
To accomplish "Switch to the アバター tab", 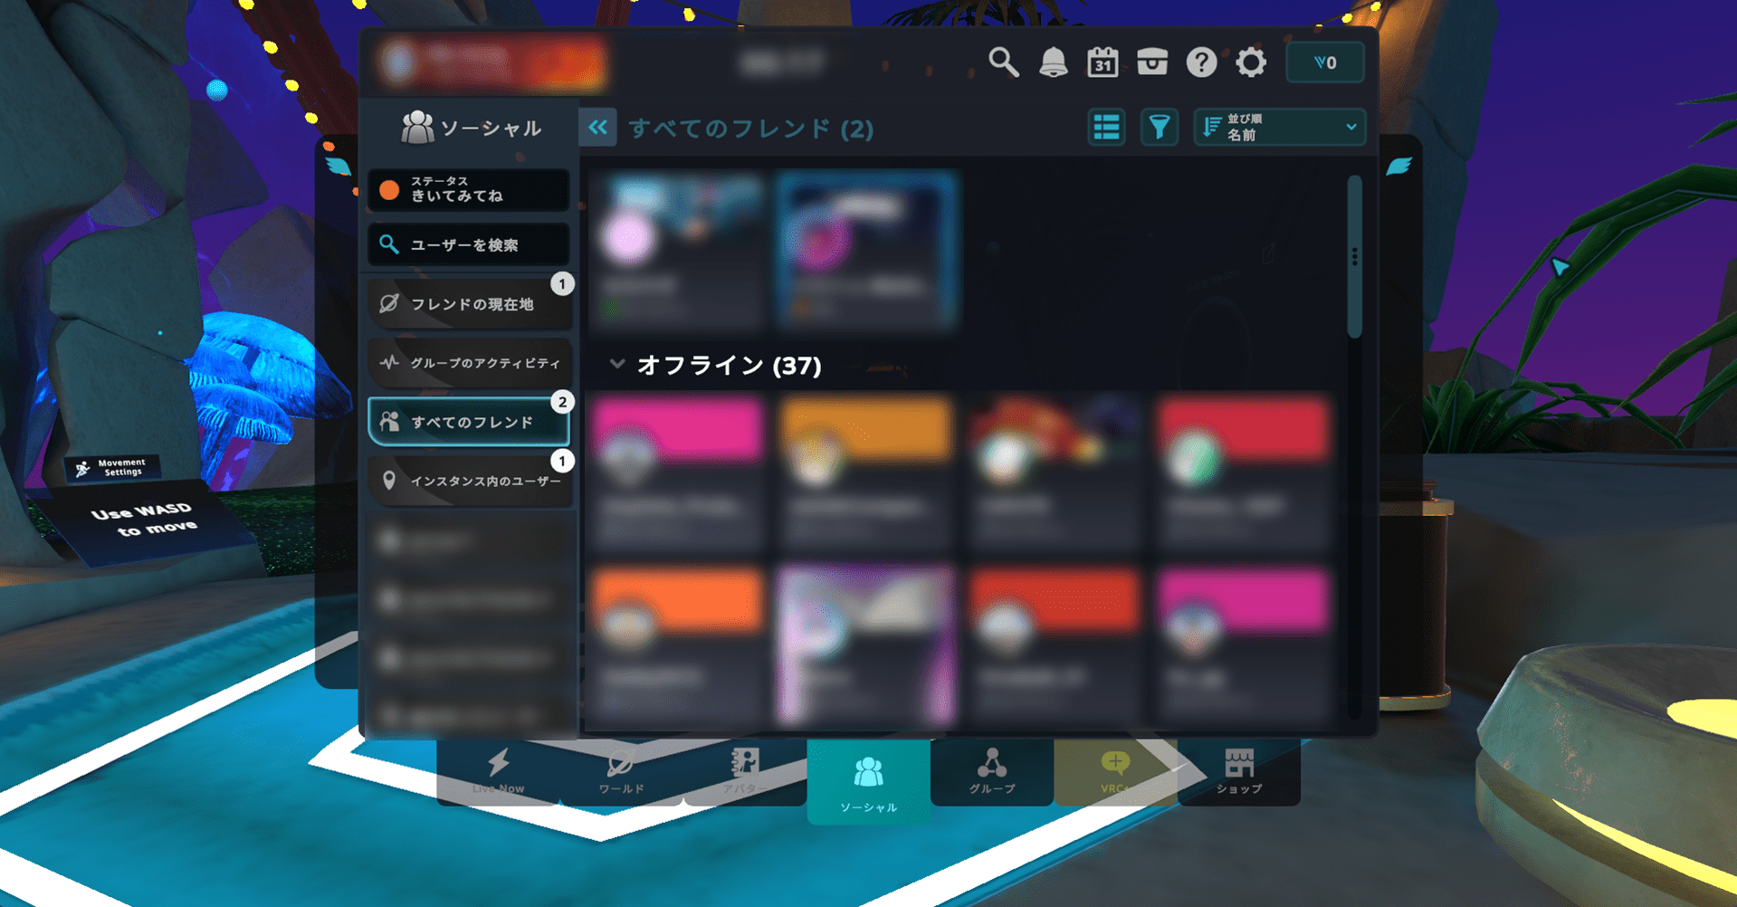I will point(745,772).
